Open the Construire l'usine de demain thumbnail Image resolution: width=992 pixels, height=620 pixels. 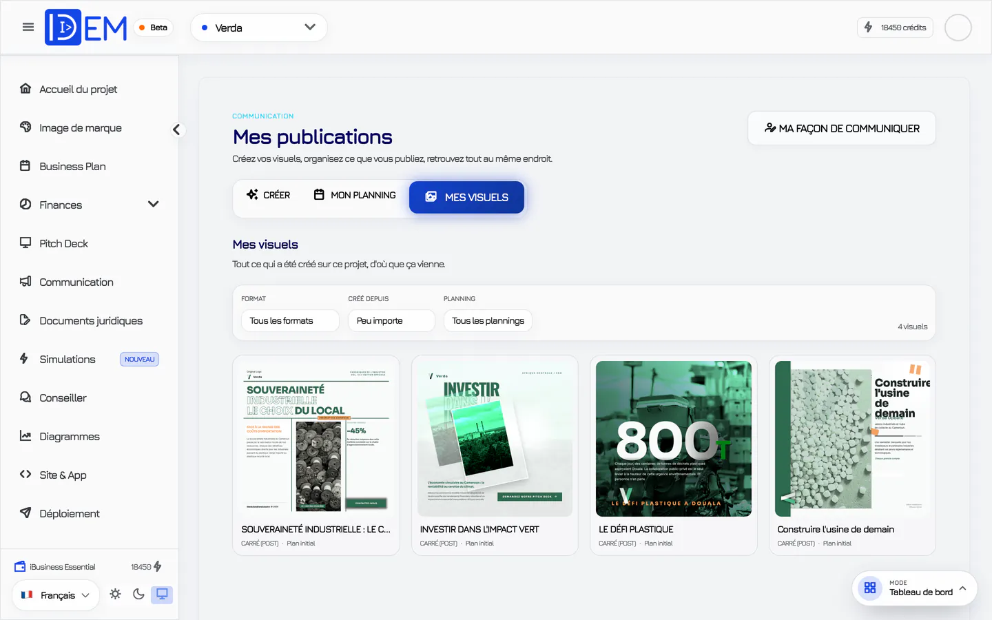point(852,439)
